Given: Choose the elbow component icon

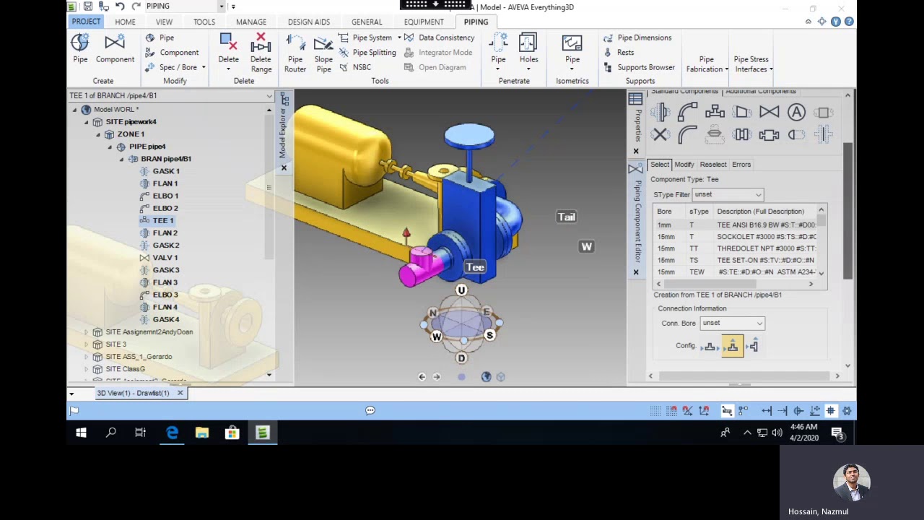Looking at the screenshot, I should [x=687, y=112].
